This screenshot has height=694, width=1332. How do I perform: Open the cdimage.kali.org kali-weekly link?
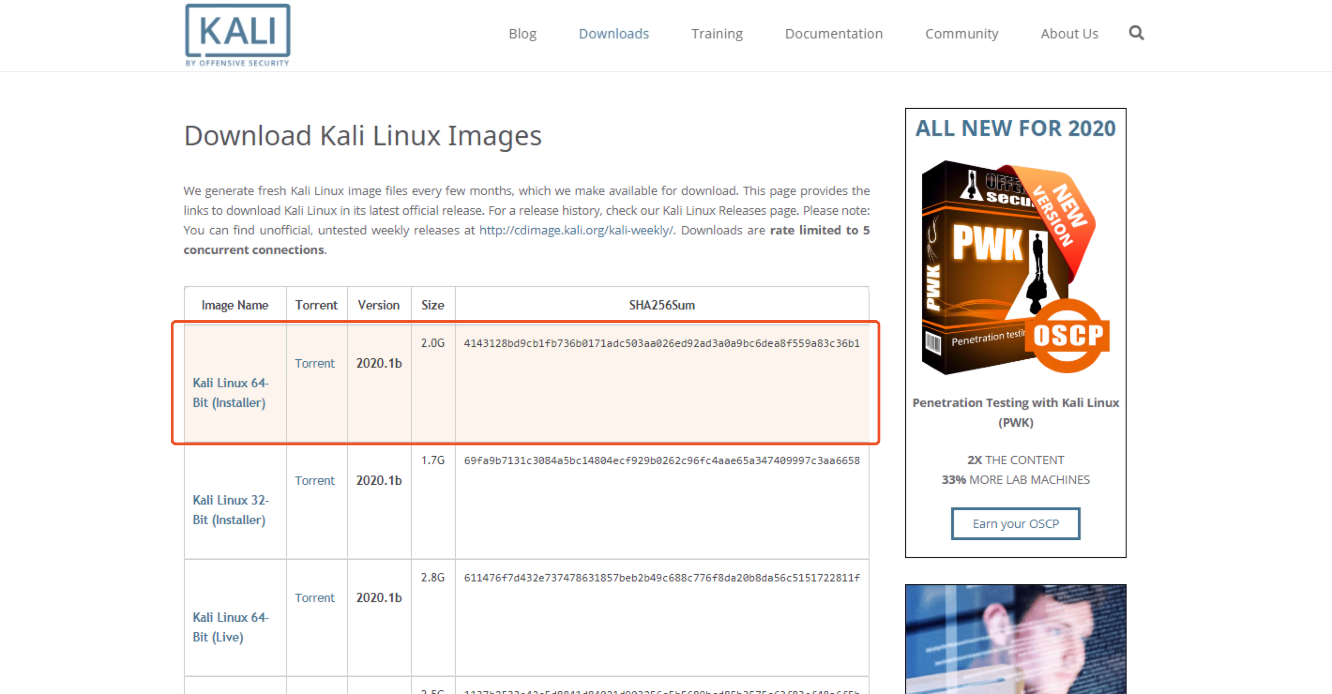click(x=575, y=230)
